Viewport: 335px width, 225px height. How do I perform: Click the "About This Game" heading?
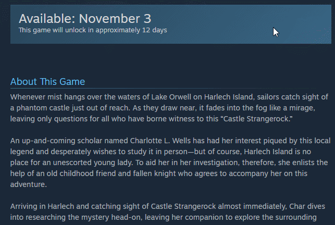pyautogui.click(x=47, y=82)
